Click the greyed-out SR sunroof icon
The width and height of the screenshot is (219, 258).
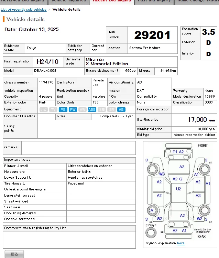coord(112,109)
